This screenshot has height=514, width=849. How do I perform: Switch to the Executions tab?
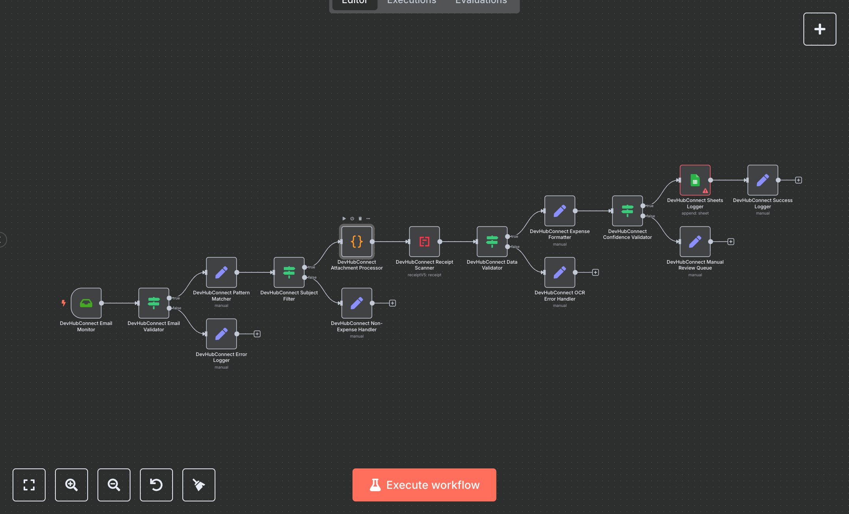[412, 2]
